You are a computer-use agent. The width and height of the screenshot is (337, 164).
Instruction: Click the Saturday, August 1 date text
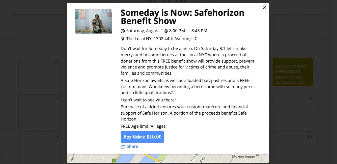144,31
